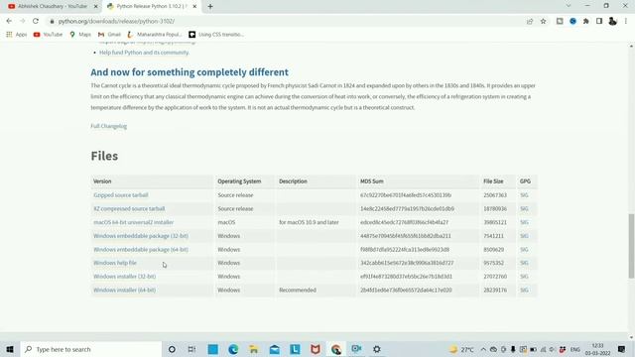Click the tab search dropdown arrow

click(x=569, y=6)
